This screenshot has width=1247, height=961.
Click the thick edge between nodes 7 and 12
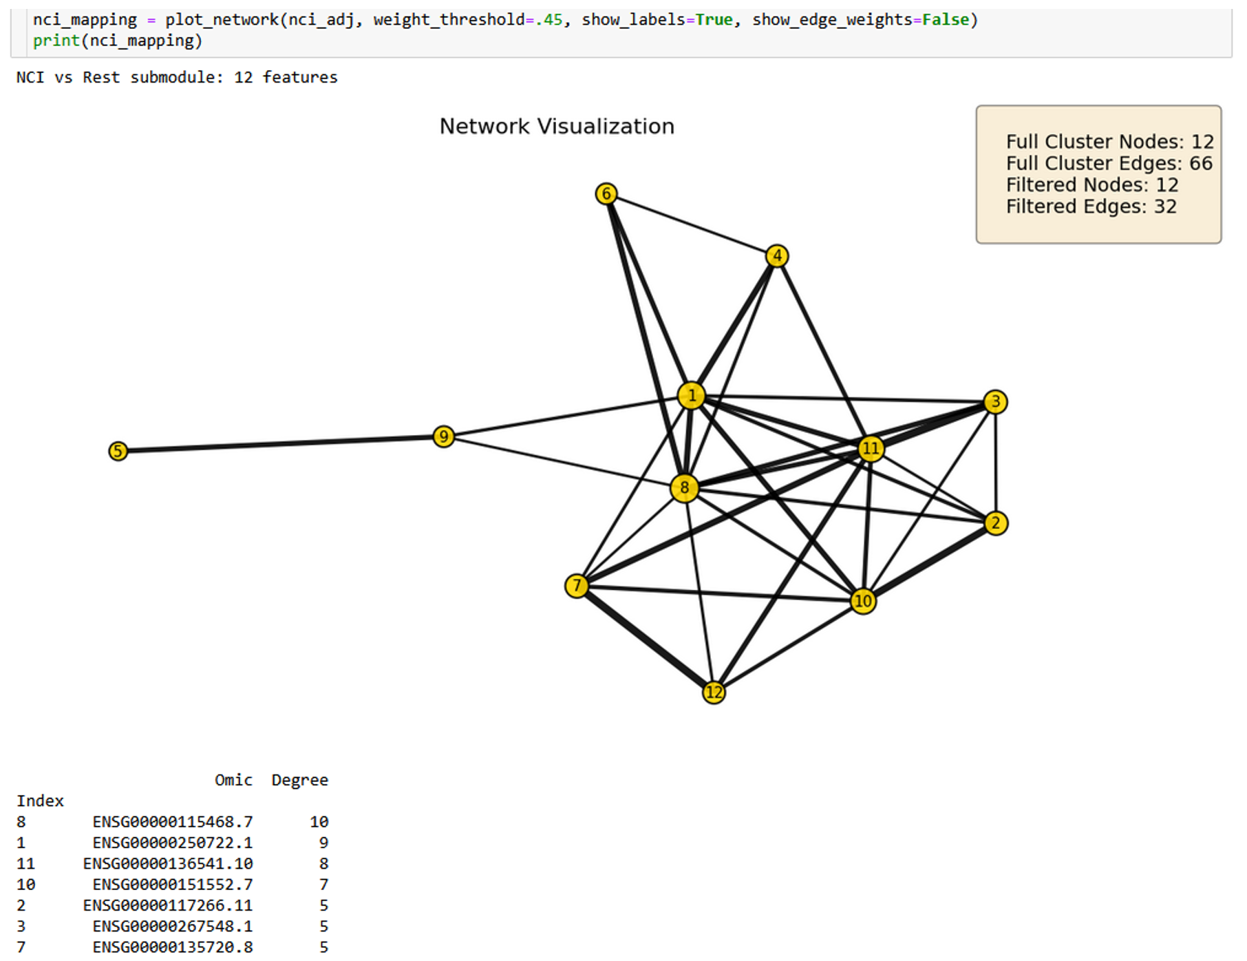click(x=644, y=638)
